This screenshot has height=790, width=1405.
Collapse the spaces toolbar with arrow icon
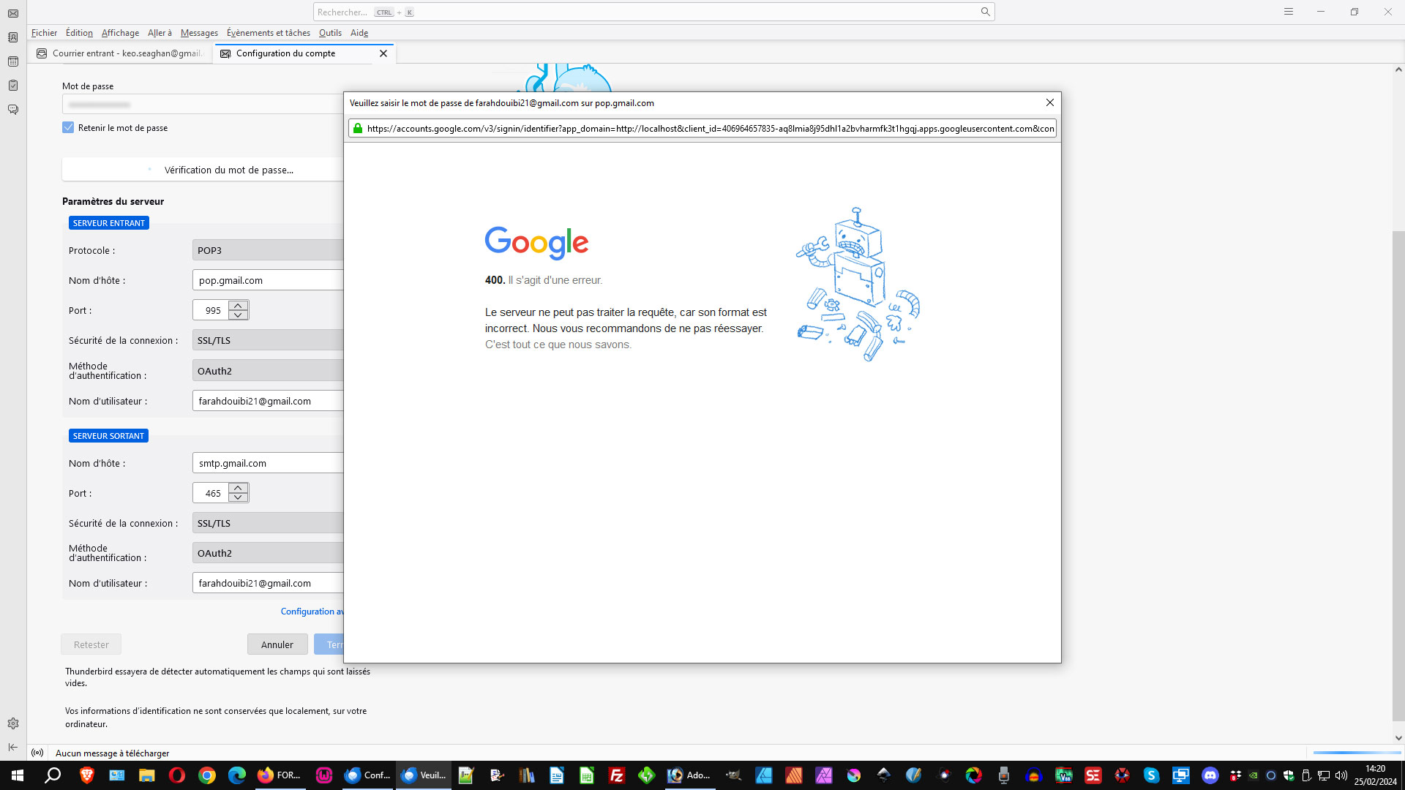click(x=13, y=747)
